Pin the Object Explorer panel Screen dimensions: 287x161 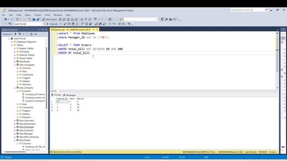pos(43,30)
